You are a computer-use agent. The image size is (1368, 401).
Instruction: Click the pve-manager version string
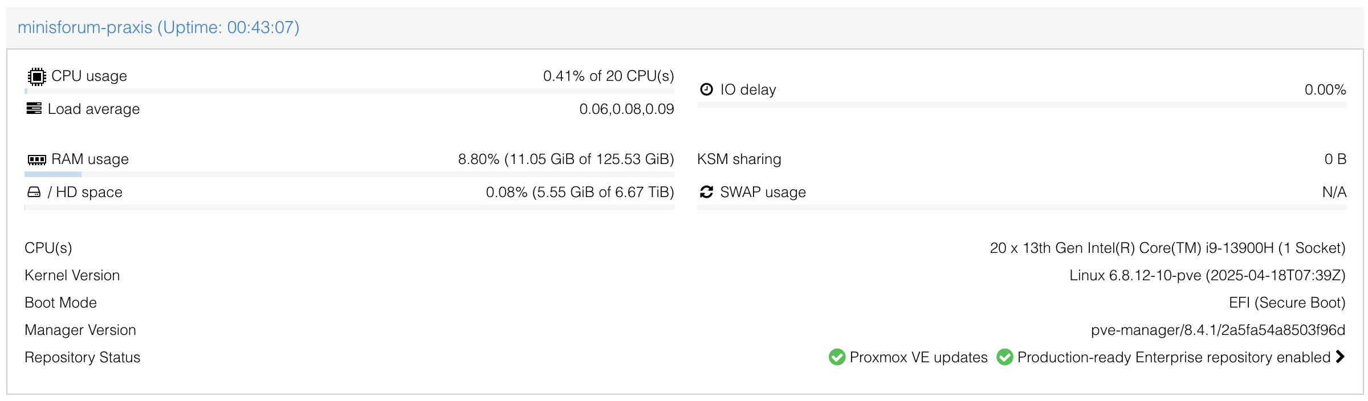tap(1218, 330)
